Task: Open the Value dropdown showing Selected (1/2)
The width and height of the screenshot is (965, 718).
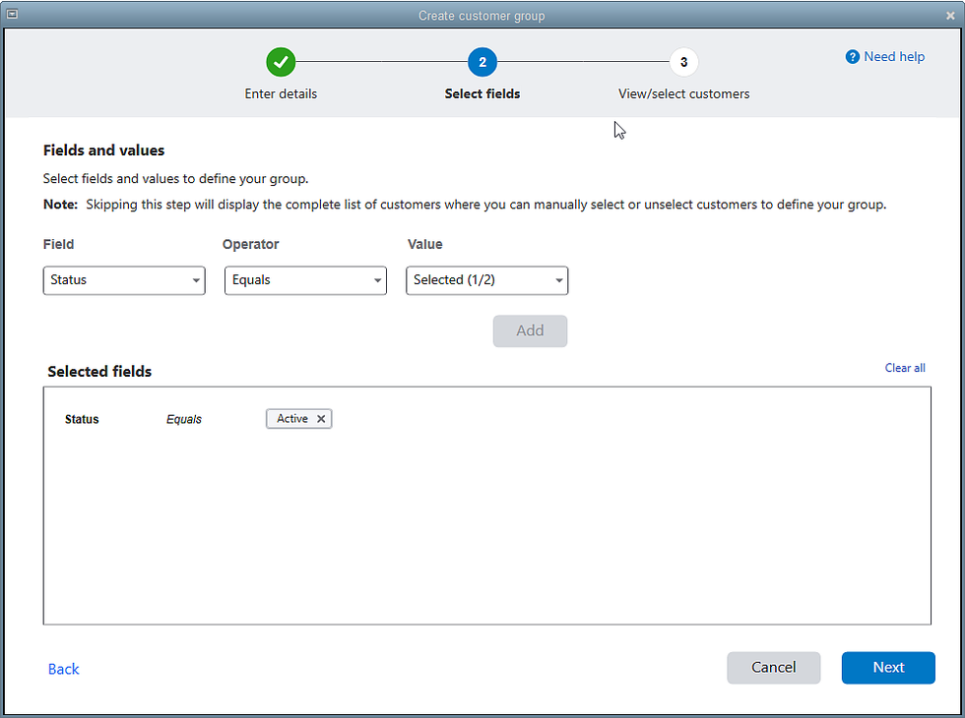Action: (x=486, y=280)
